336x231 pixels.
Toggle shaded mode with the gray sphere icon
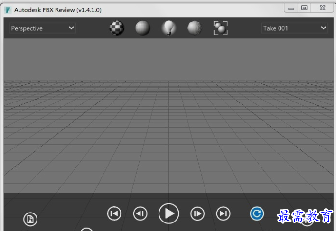pyautogui.click(x=143, y=28)
